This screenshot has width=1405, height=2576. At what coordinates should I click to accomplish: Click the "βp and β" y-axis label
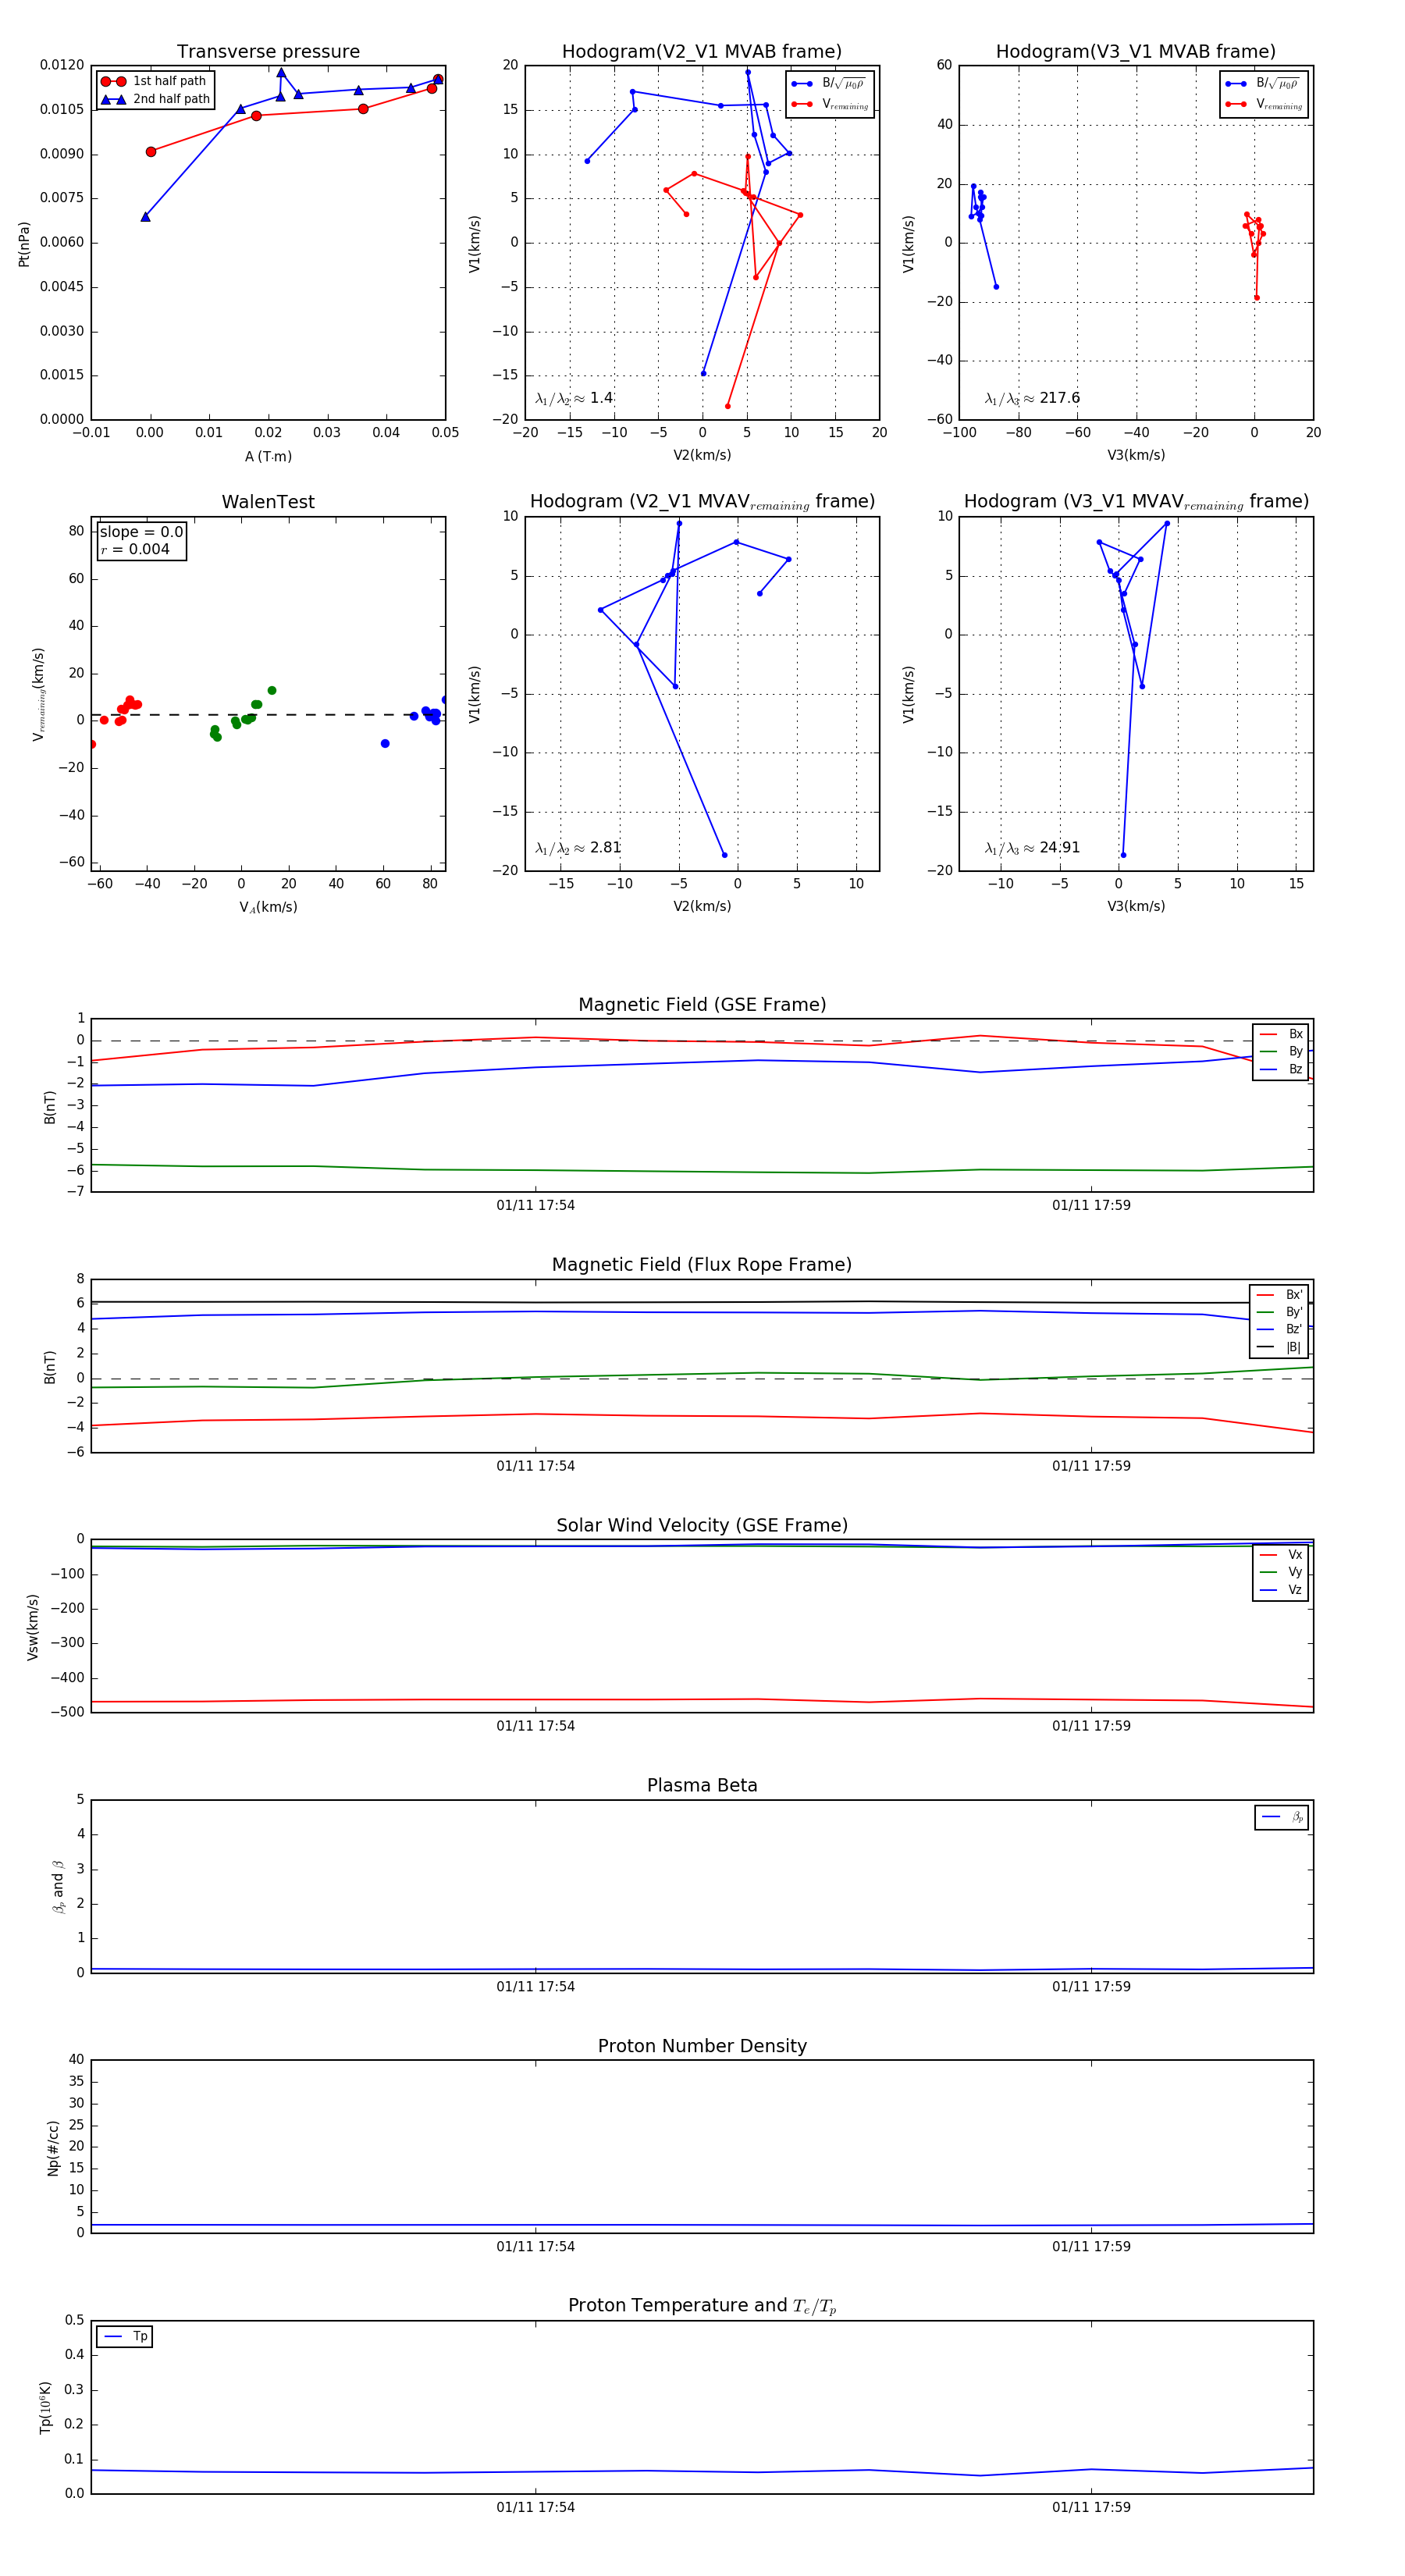[58, 1887]
